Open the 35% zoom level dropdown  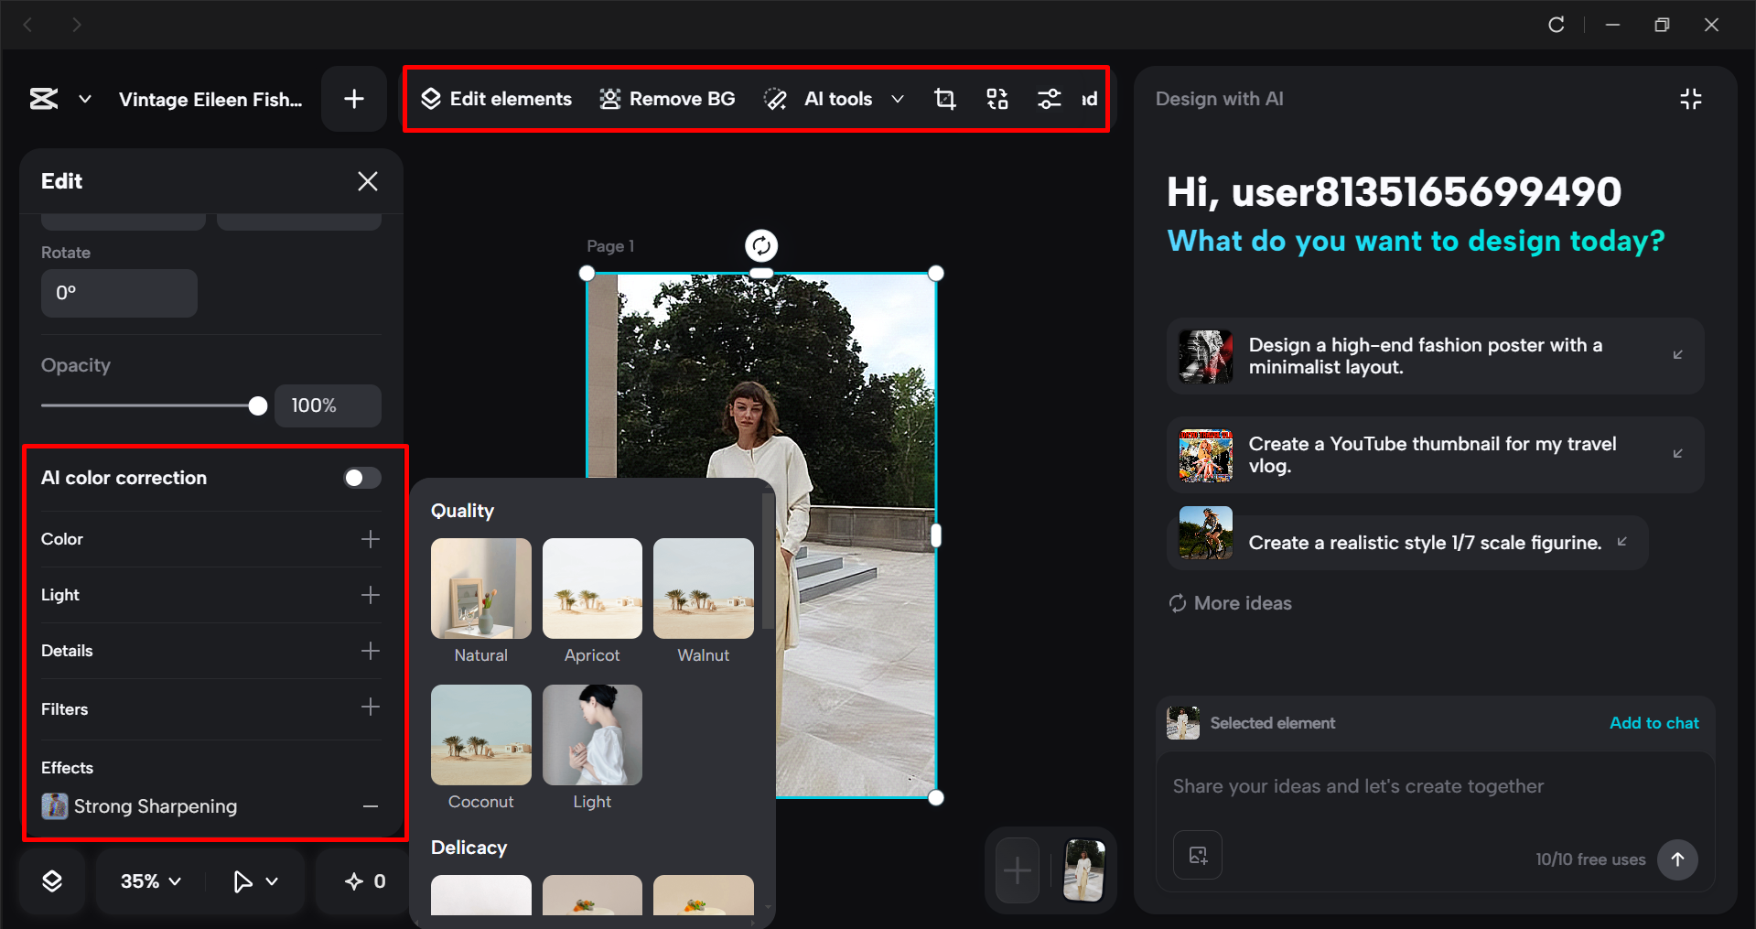148,880
